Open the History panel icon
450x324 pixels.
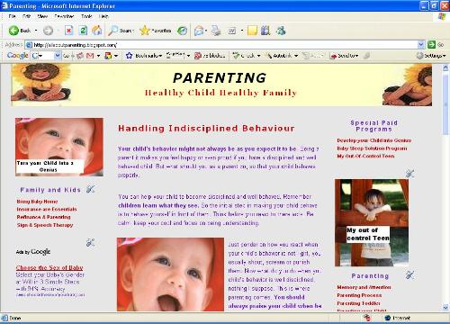point(182,31)
